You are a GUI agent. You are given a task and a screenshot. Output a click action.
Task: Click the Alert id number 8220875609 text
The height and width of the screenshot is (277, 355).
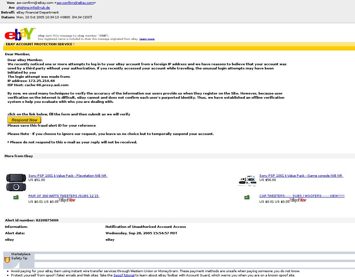tap(32, 220)
